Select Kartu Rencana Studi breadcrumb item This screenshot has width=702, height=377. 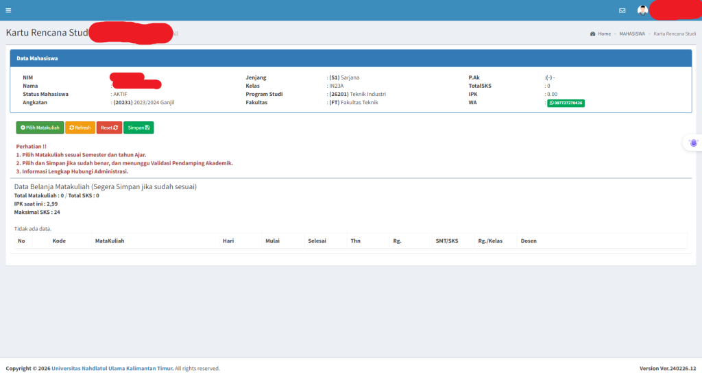[x=675, y=34]
